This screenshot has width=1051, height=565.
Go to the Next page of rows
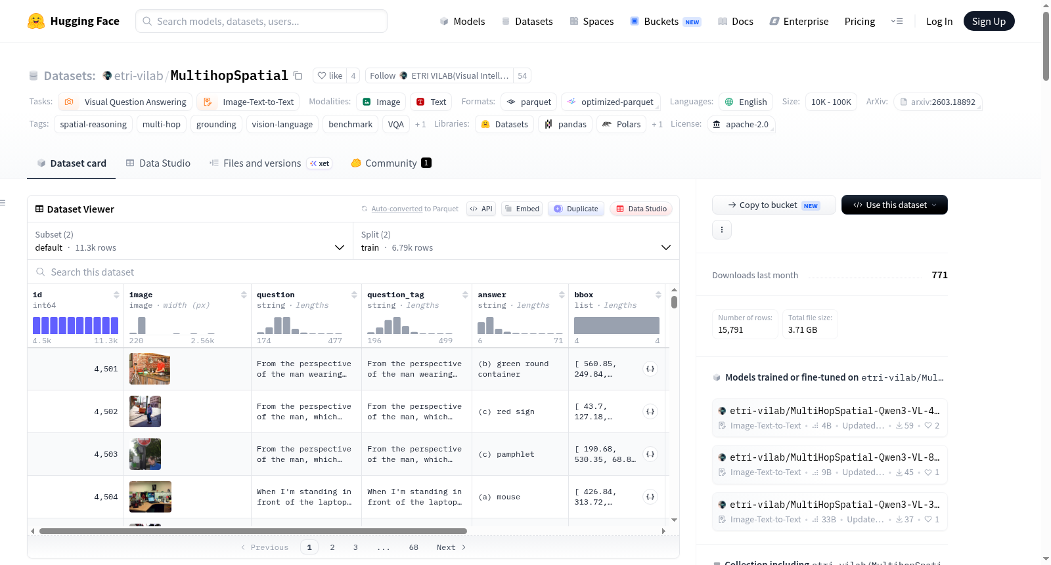pos(451,547)
